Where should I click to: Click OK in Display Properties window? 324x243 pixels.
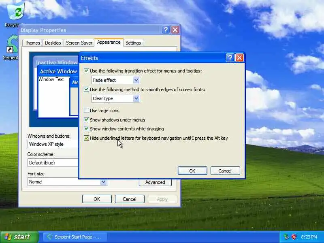tap(97, 199)
